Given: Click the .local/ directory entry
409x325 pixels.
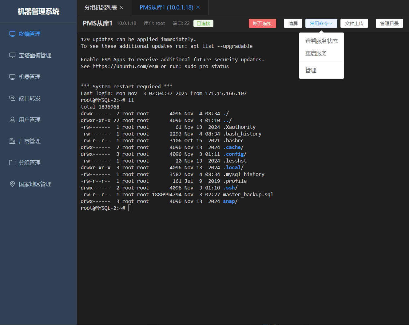Looking at the screenshot, I should pyautogui.click(x=233, y=168).
